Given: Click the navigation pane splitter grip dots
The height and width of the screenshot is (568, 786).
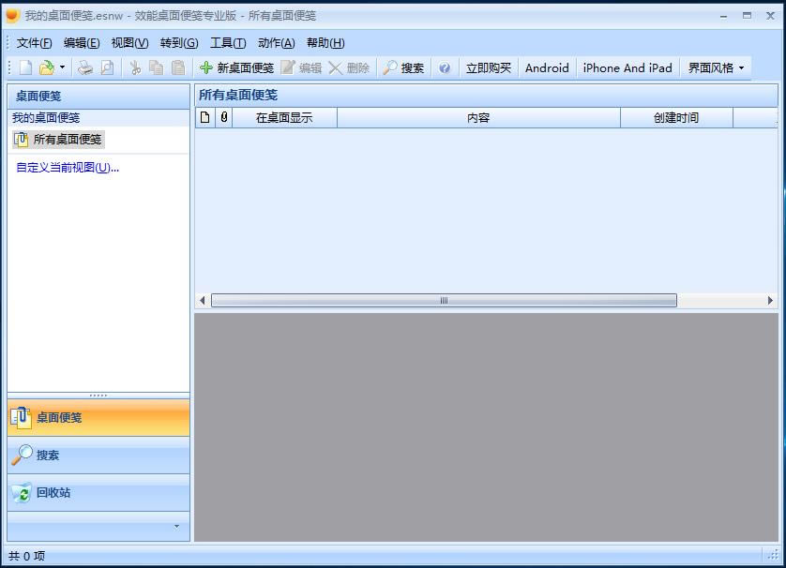Looking at the screenshot, I should coord(98,396).
